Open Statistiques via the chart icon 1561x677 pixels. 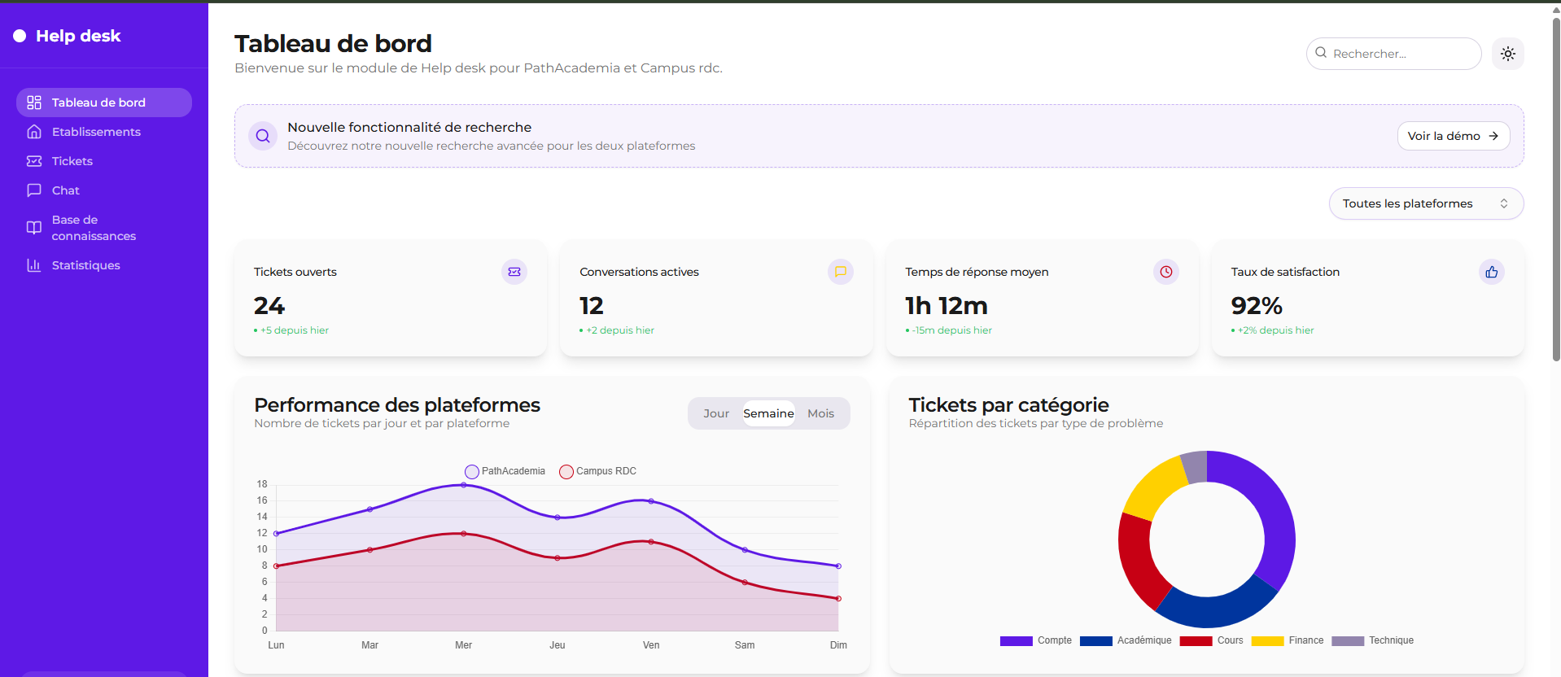(x=34, y=265)
